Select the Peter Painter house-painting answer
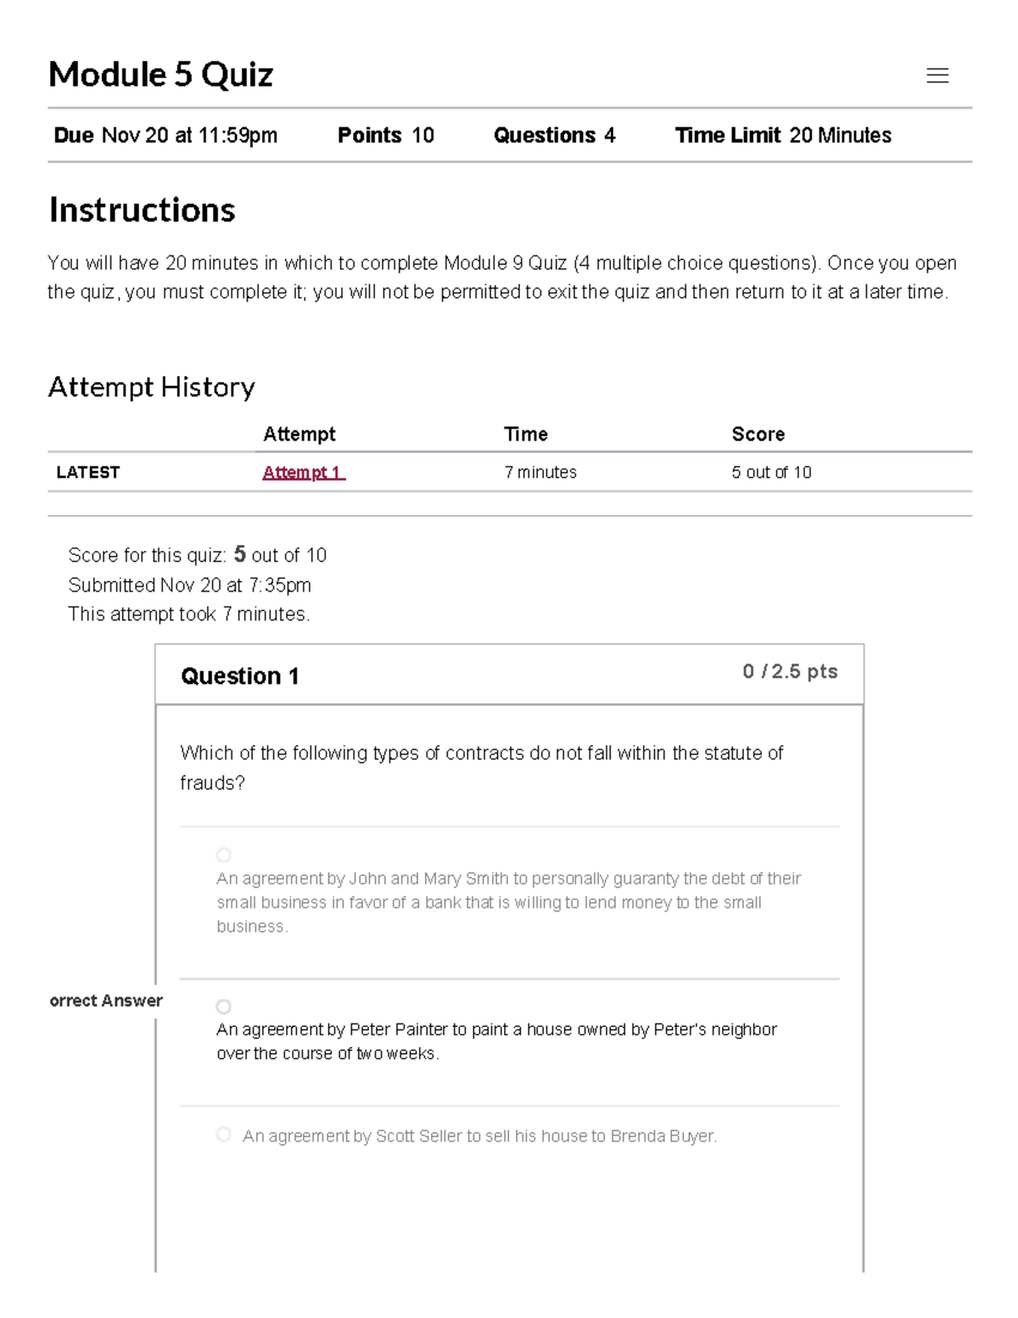This screenshot has height=1318, width=1018. [224, 1007]
